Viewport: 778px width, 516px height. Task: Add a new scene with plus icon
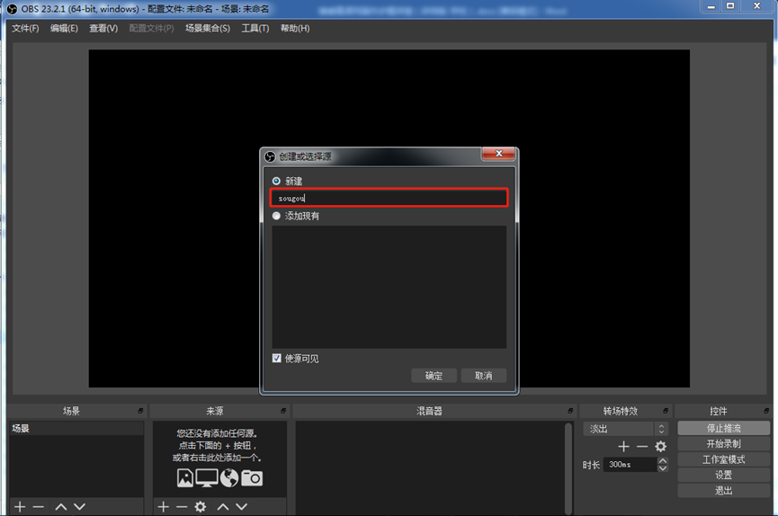point(20,507)
